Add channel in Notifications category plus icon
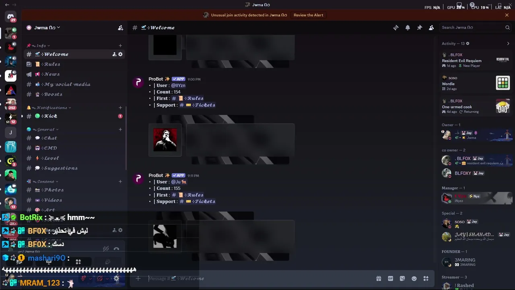This screenshot has width=515, height=290. [120, 108]
